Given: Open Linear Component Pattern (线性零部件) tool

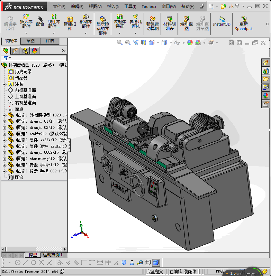Looking at the screenshot, I should pyautogui.click(x=54, y=21).
